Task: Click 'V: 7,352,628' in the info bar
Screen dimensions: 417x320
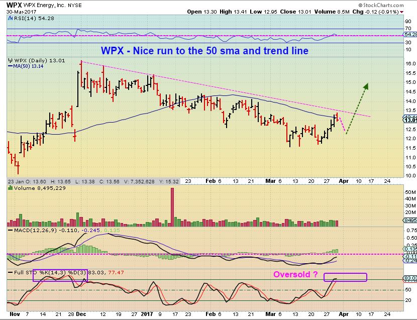Action: coord(139,181)
